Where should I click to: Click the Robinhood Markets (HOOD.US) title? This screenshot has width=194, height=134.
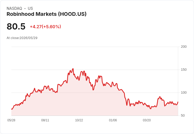tap(46, 14)
